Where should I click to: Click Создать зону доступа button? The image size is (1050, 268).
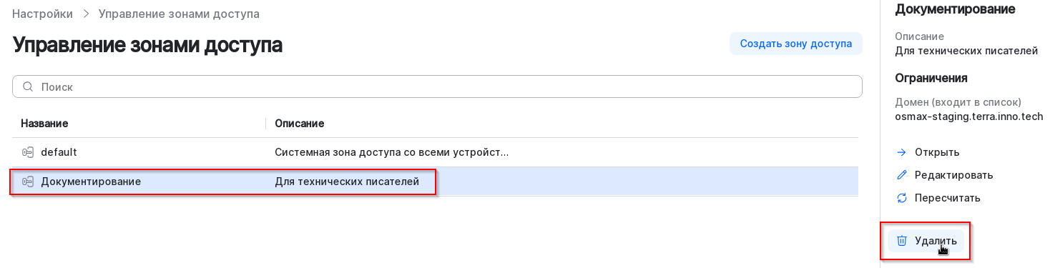[x=795, y=44]
